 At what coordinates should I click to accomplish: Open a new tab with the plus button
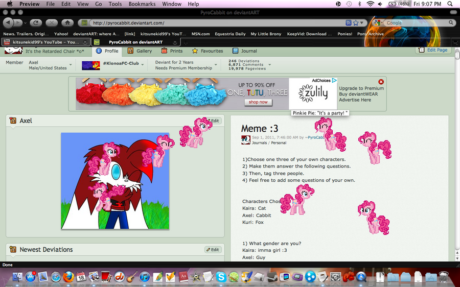186,42
